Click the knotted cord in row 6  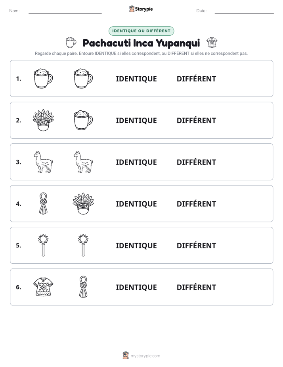point(83,287)
